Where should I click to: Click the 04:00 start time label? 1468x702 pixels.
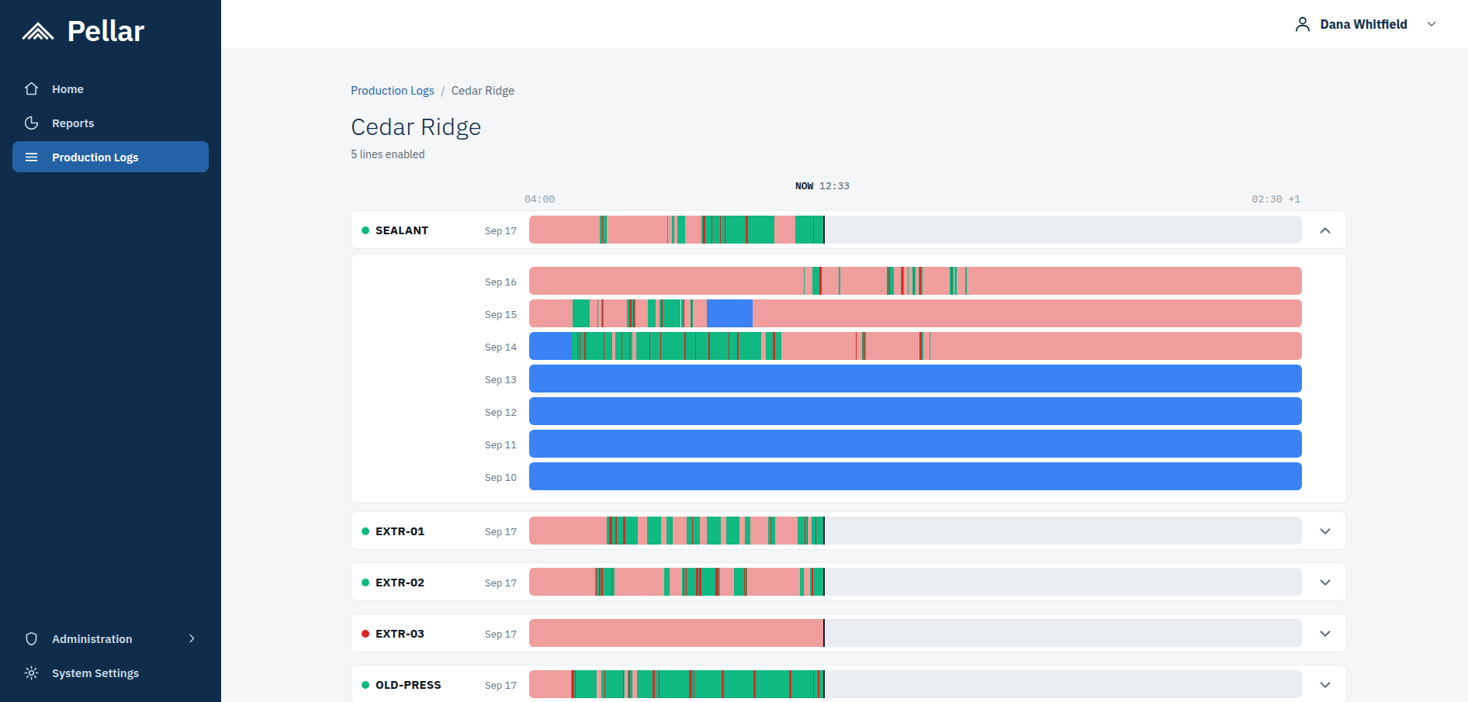[539, 199]
